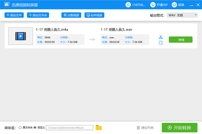Open the user account avatar icon
The width and height of the screenshot is (202, 134).
(x=128, y=5)
